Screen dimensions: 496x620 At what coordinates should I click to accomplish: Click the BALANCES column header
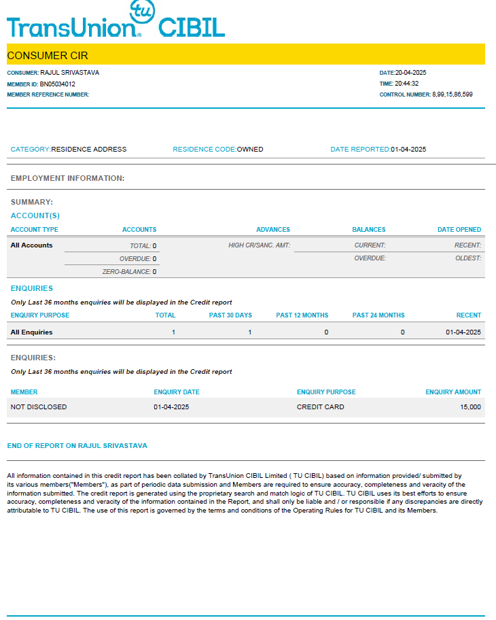click(369, 230)
